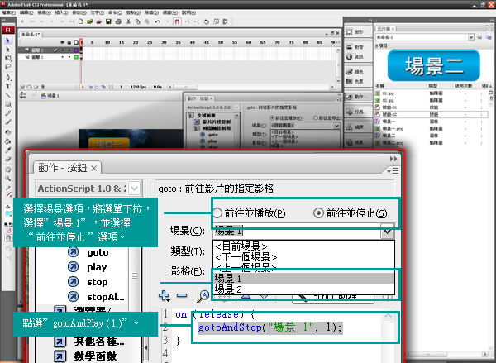This screenshot has width=496, height=363.
Task: Select the Zoom magnifier tool
Action: tap(8, 179)
